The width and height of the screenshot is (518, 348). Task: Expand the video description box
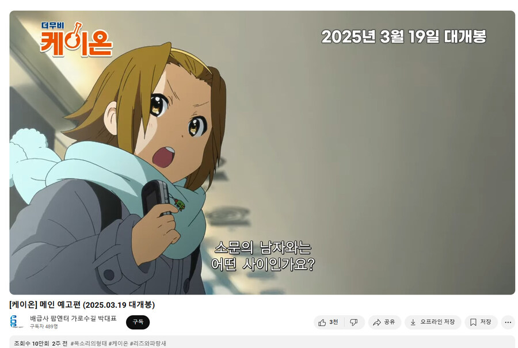pyautogui.click(x=262, y=342)
